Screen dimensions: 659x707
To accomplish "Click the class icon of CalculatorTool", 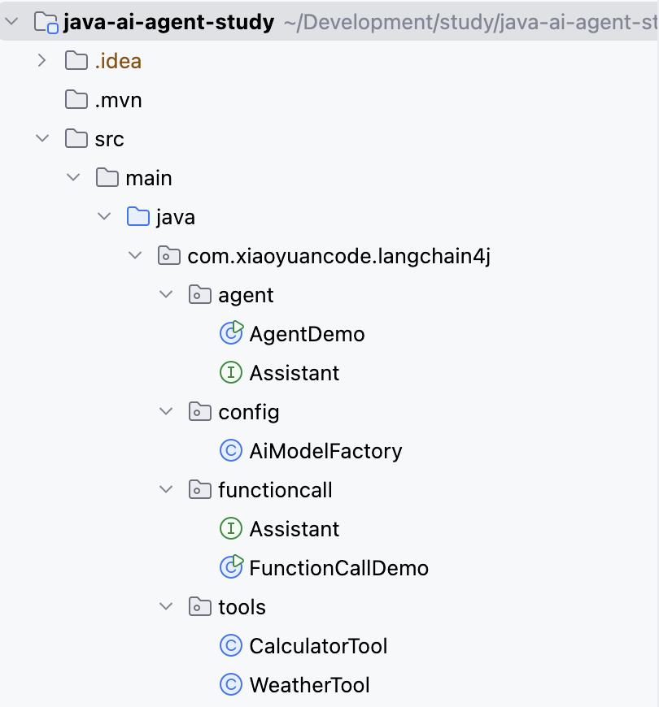I will 231,646.
